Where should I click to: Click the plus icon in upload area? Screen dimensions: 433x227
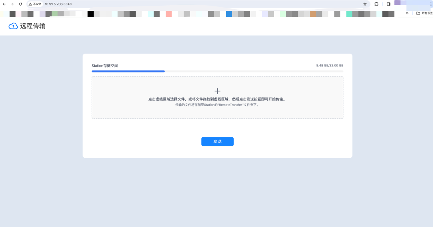click(217, 91)
